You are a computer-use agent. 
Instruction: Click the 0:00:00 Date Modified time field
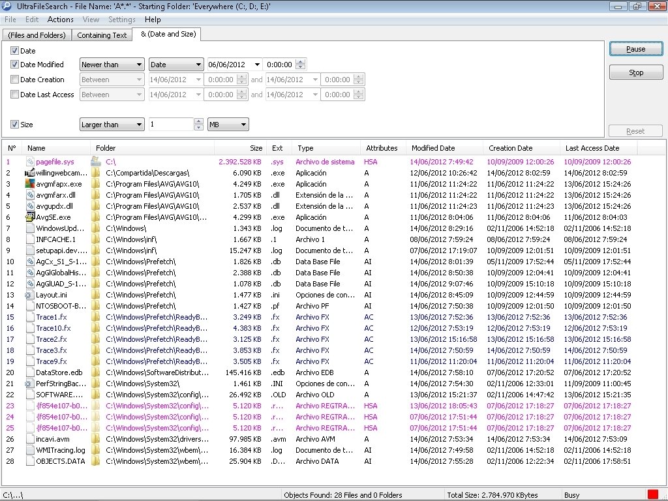[279, 65]
